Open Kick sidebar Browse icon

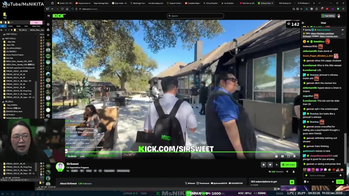[48, 30]
